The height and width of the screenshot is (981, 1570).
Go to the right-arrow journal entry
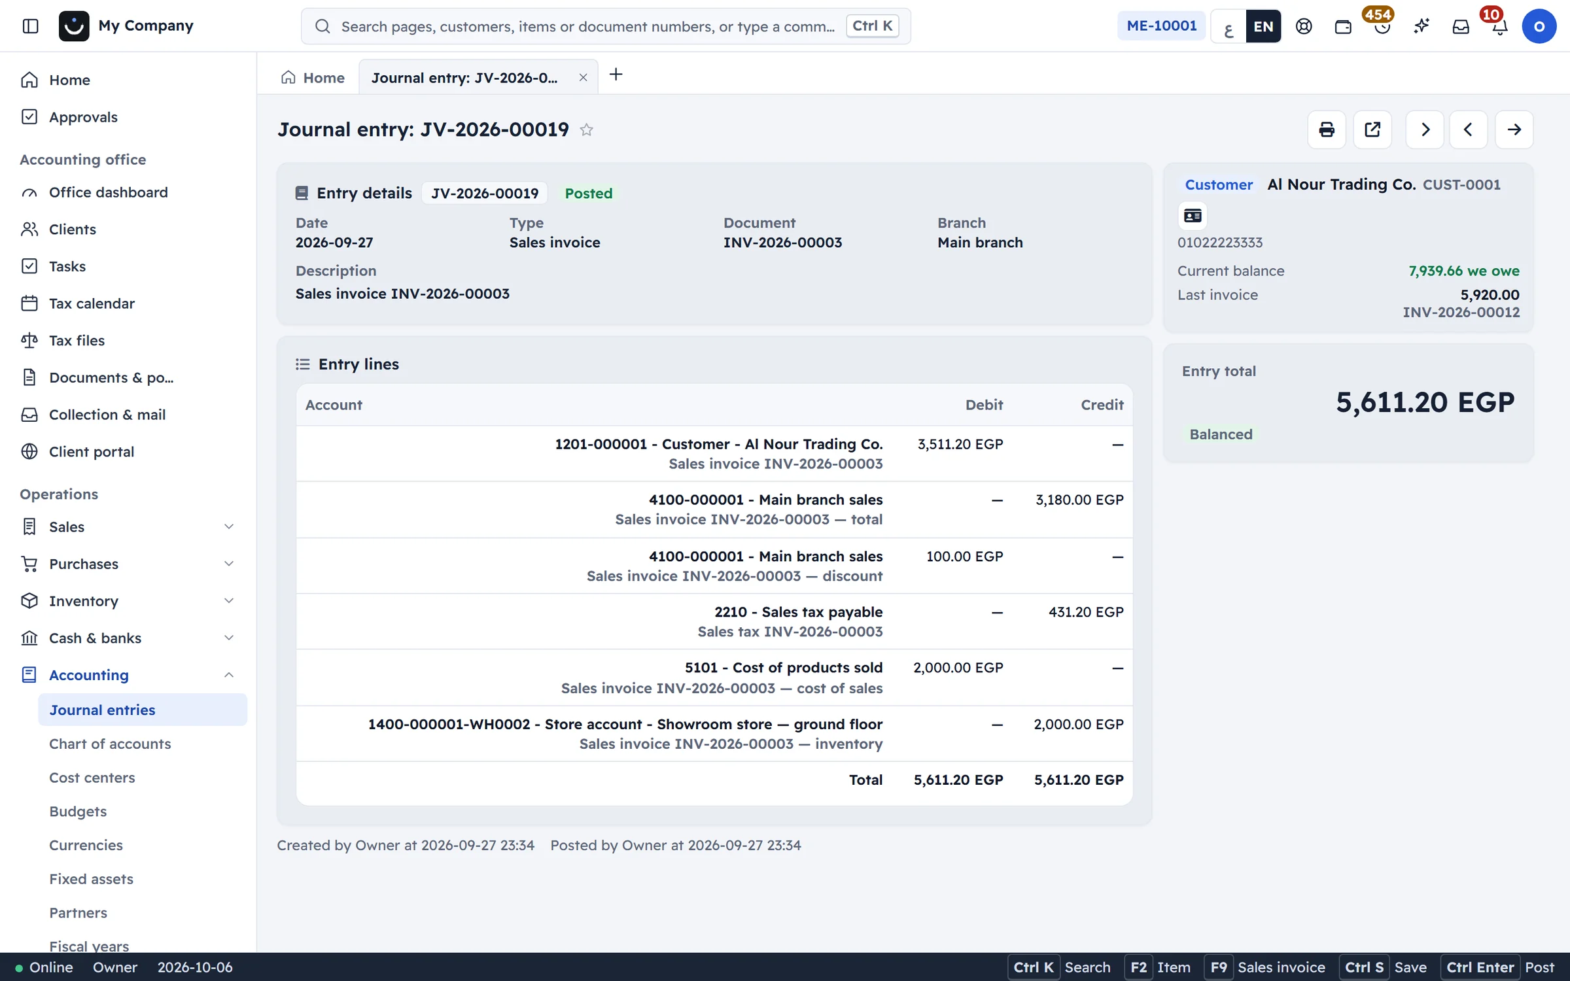(1514, 129)
